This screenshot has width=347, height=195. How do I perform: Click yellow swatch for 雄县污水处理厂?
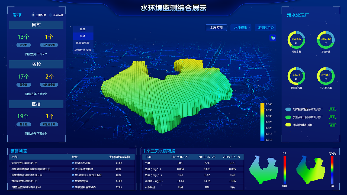[288, 125]
